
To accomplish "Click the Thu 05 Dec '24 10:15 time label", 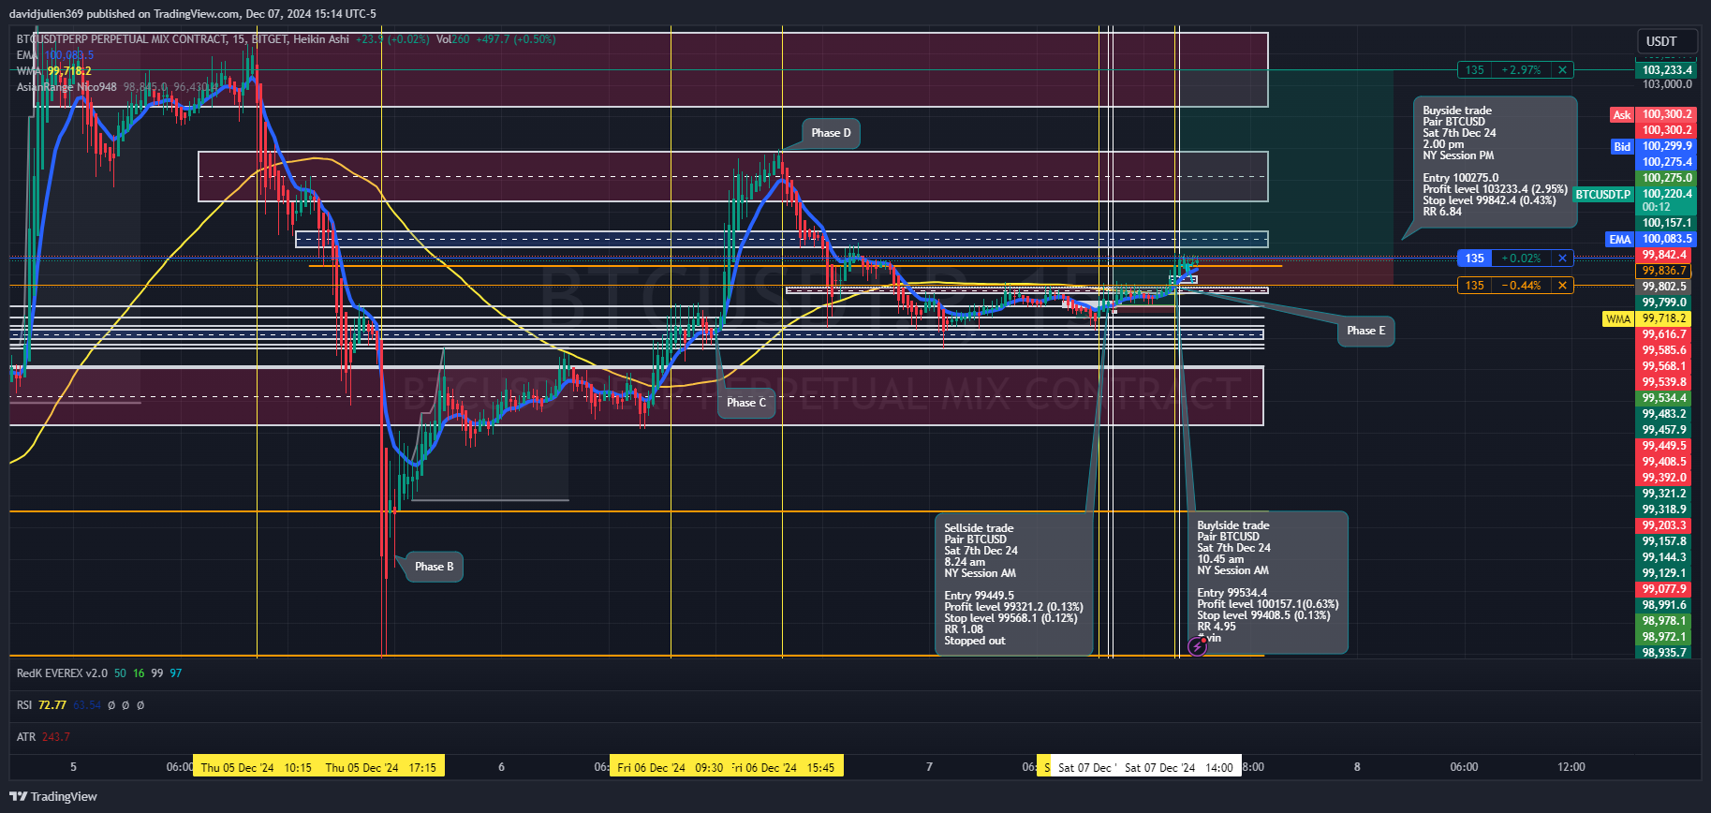I will coord(256,767).
